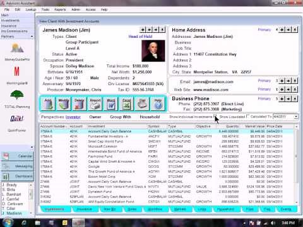This screenshot has width=303, height=227.
Task: Select the Investor perspective link
Action: (73, 117)
